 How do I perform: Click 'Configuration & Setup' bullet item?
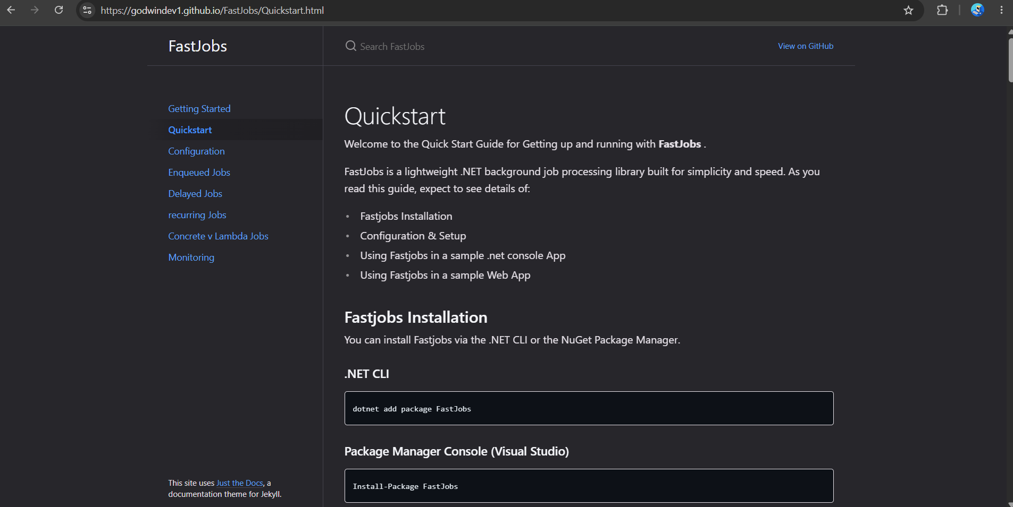click(x=413, y=236)
